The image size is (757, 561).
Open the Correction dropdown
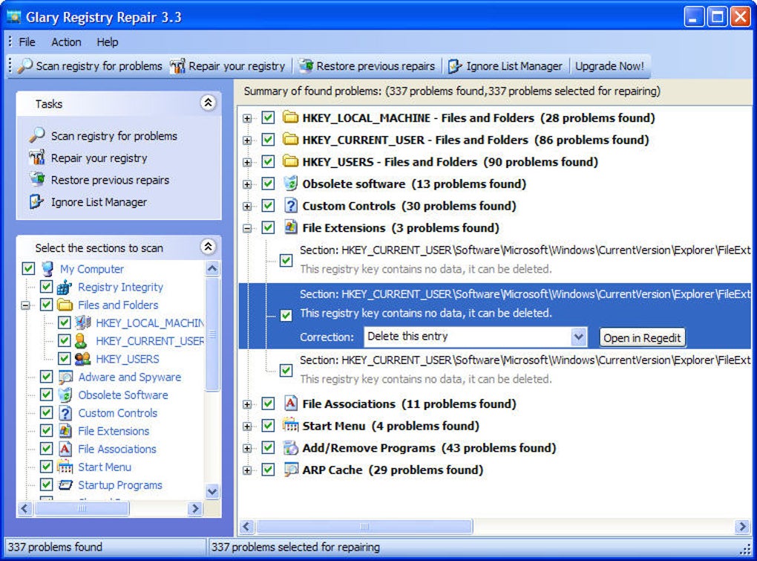click(x=578, y=337)
